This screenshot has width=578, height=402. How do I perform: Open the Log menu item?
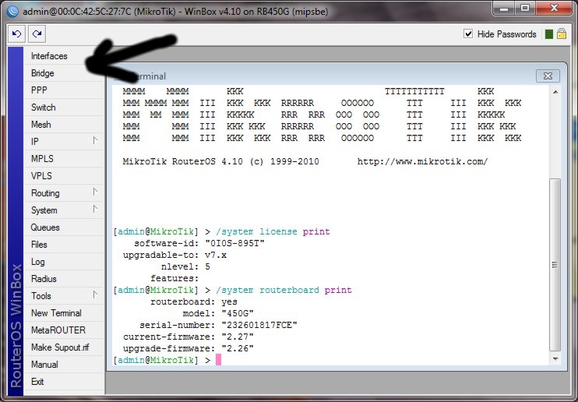point(64,262)
